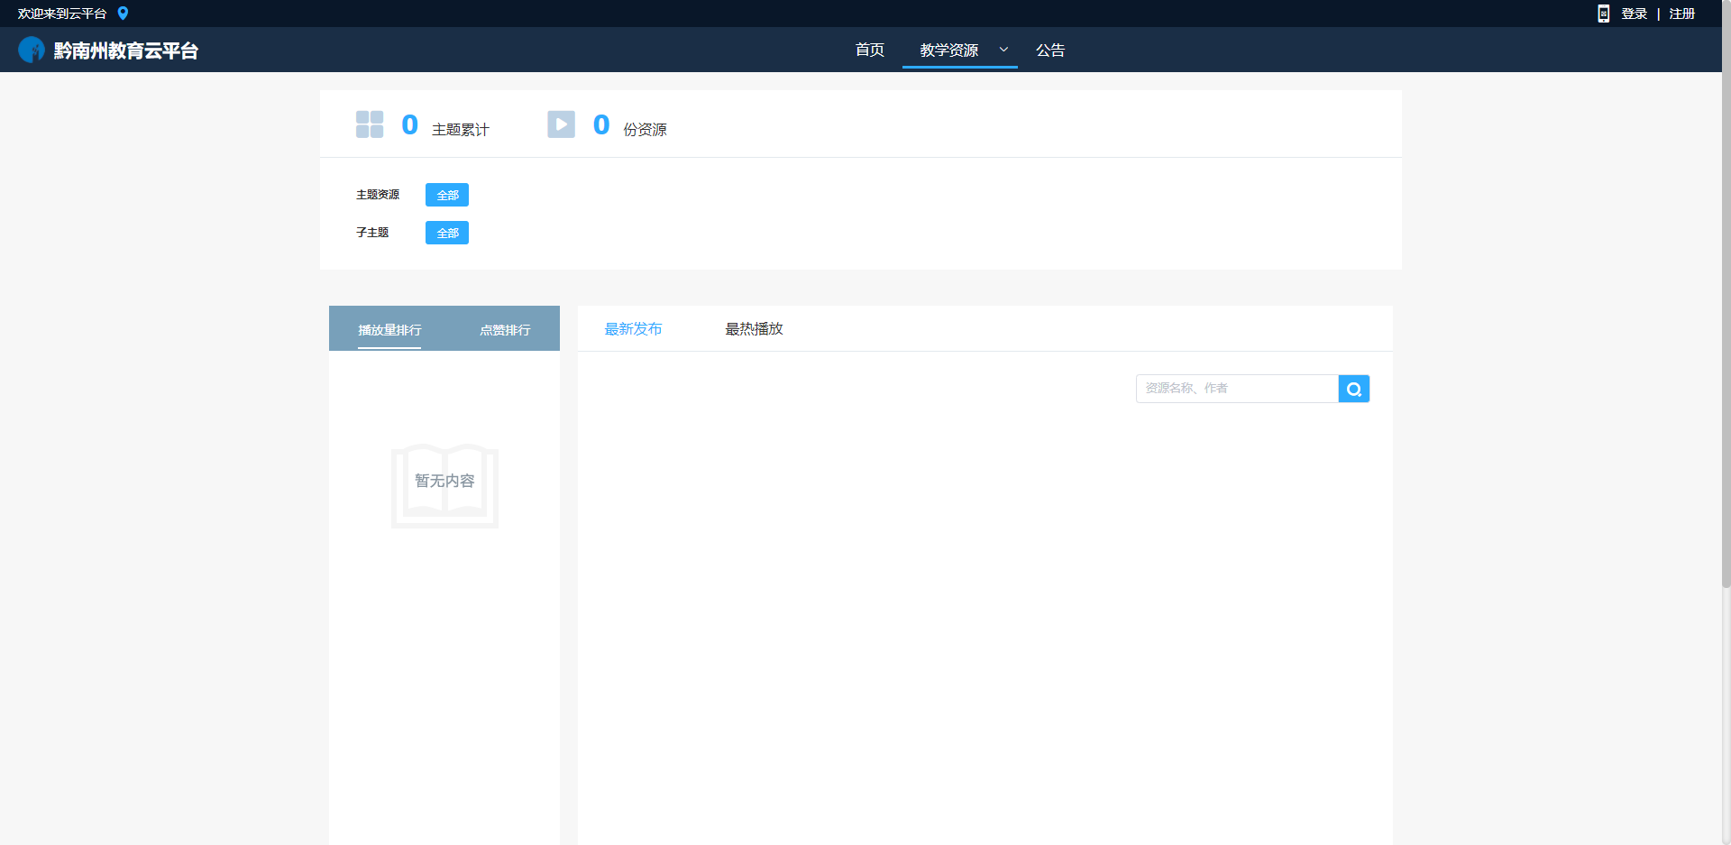This screenshot has height=845, width=1731.
Task: Expand the 教学资源 dropdown arrow
Action: pos(1003,50)
